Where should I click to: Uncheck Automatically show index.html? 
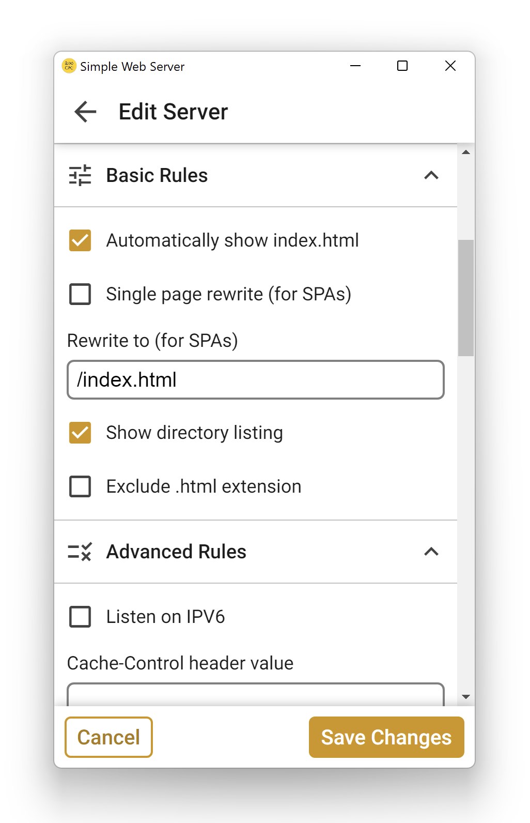pyautogui.click(x=80, y=240)
